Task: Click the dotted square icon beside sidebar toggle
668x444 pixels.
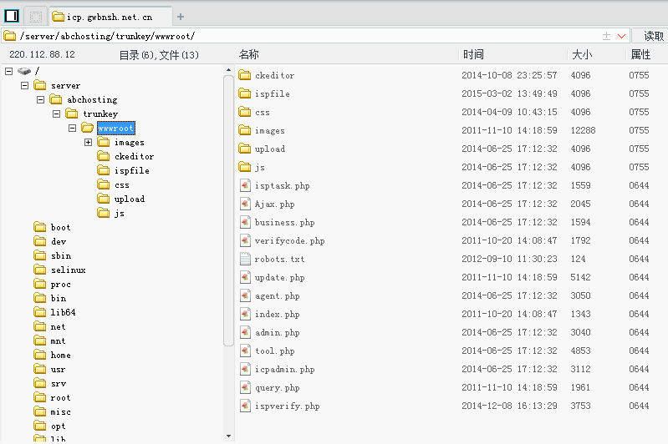Action: [x=36, y=17]
